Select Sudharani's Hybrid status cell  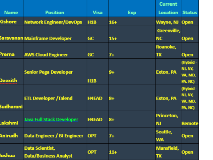[190, 98]
